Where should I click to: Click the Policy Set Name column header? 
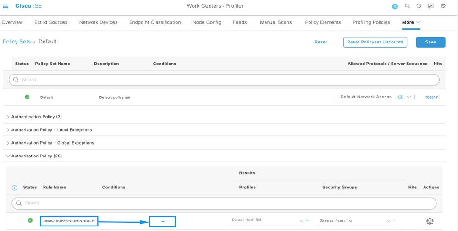(52, 64)
